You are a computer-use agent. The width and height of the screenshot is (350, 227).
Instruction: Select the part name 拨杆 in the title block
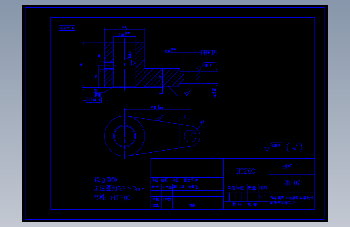pos(287,166)
